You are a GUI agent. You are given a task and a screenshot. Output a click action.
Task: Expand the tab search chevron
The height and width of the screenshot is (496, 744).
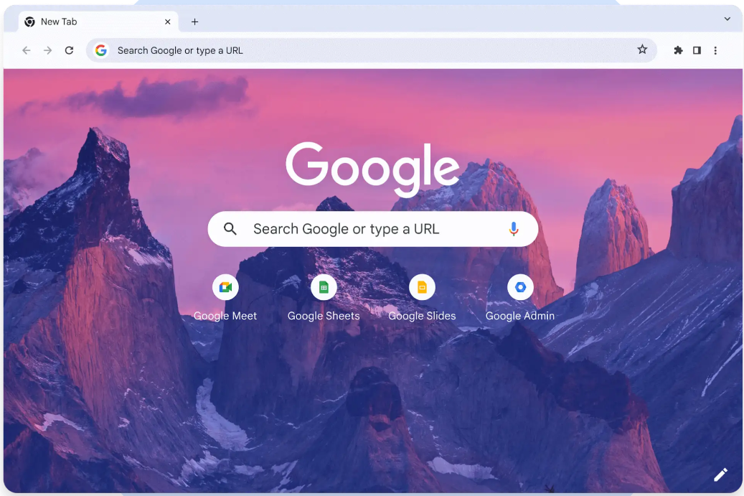(x=727, y=19)
